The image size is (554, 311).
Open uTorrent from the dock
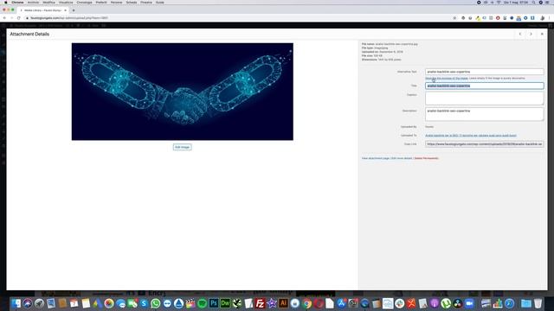[x=446, y=303]
